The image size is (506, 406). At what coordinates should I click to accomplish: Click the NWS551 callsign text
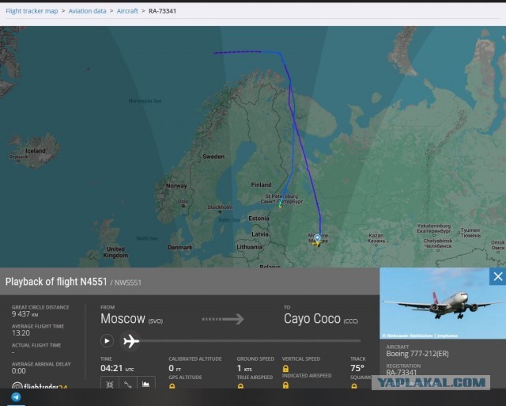(x=128, y=283)
